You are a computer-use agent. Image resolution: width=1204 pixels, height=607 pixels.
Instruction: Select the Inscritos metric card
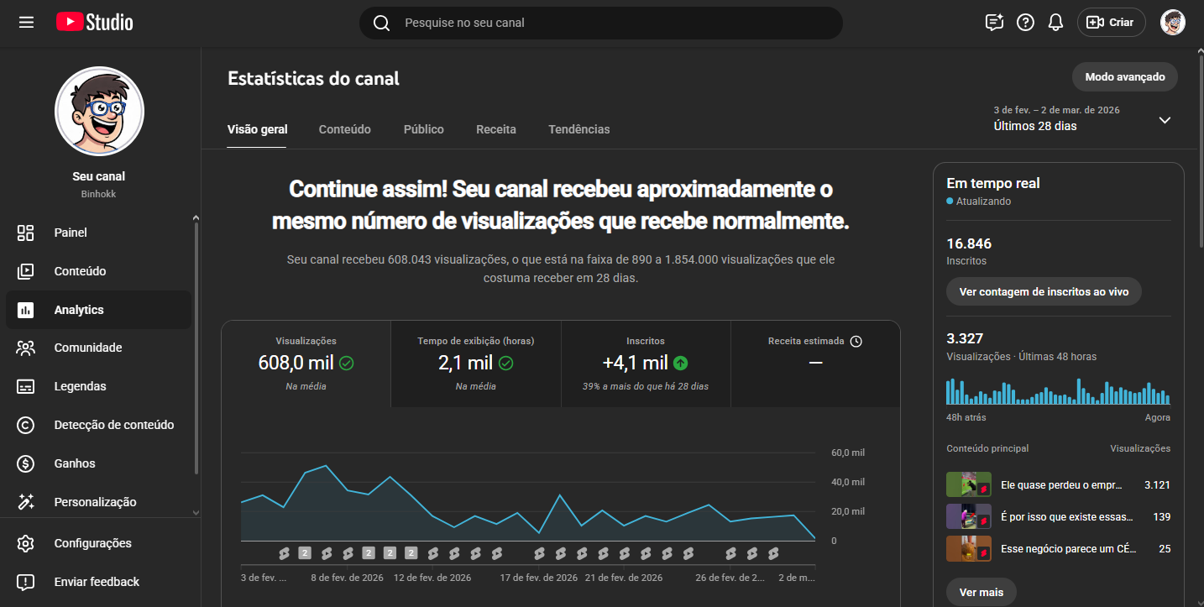click(646, 364)
